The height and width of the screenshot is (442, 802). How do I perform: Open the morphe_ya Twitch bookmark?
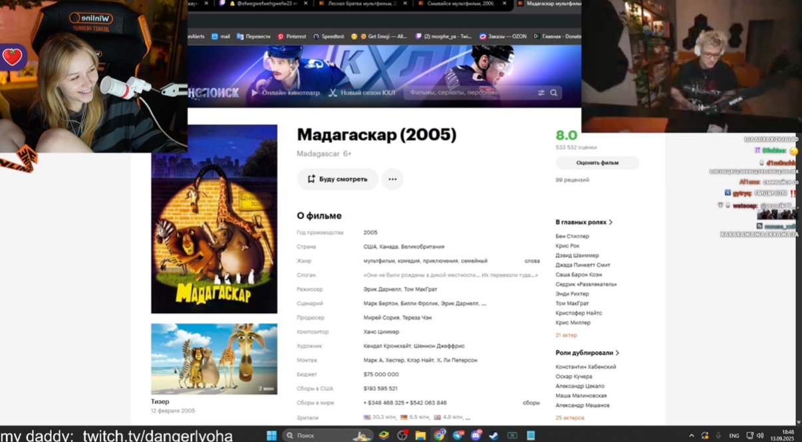443,37
